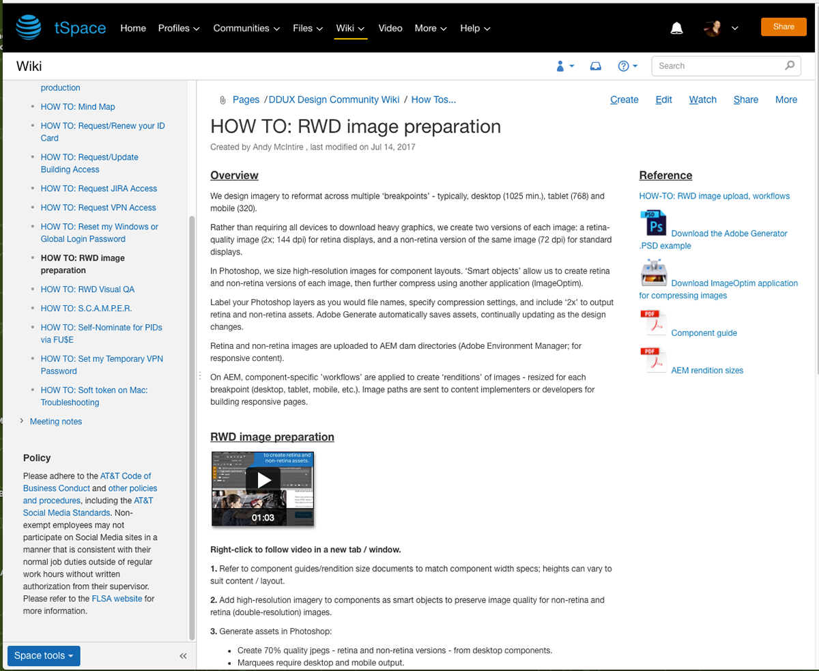This screenshot has width=819, height=671.
Task: Open the FLSA website link
Action: [117, 599]
